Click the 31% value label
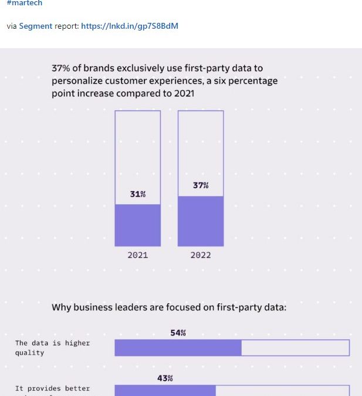This screenshot has width=362, height=396. [x=138, y=194]
